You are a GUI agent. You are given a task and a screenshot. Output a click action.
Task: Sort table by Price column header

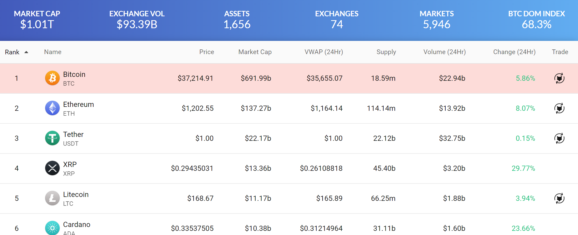207,52
